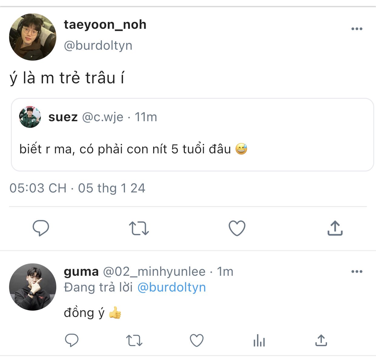Screen dimensions: 376x360
Task: View analytics of guma's reply
Action: [259, 341]
